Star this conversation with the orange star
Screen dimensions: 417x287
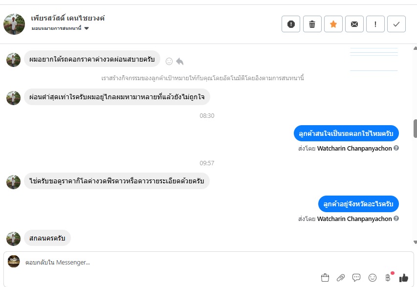point(333,24)
